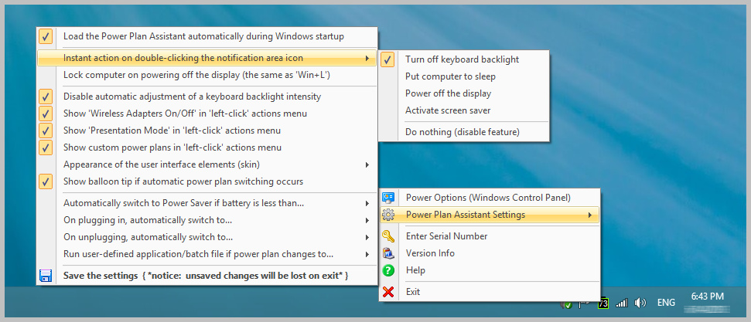This screenshot has height=322, width=751.
Task: Toggle Show custom power plans checkmark
Action: (46, 147)
